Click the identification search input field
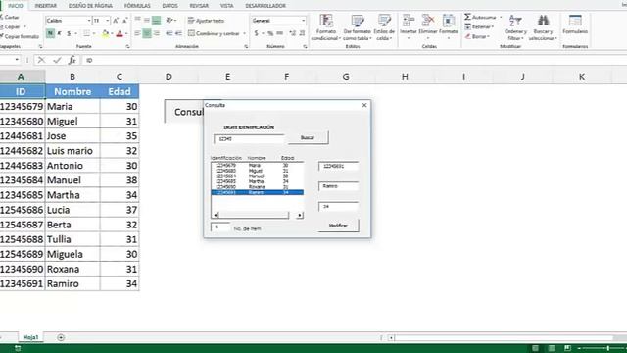 [249, 139]
